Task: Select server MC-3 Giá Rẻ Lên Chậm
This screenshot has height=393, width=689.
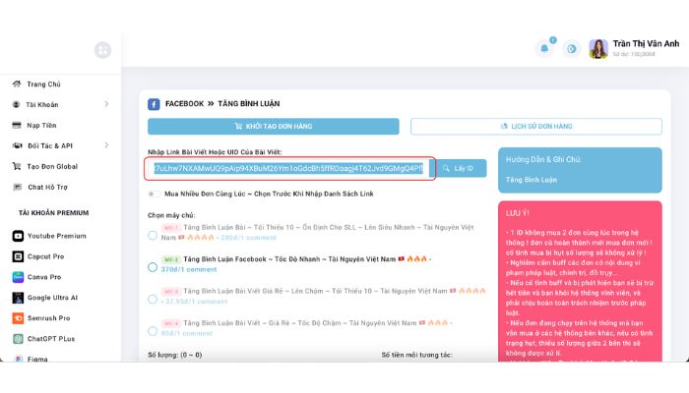Action: (153, 299)
